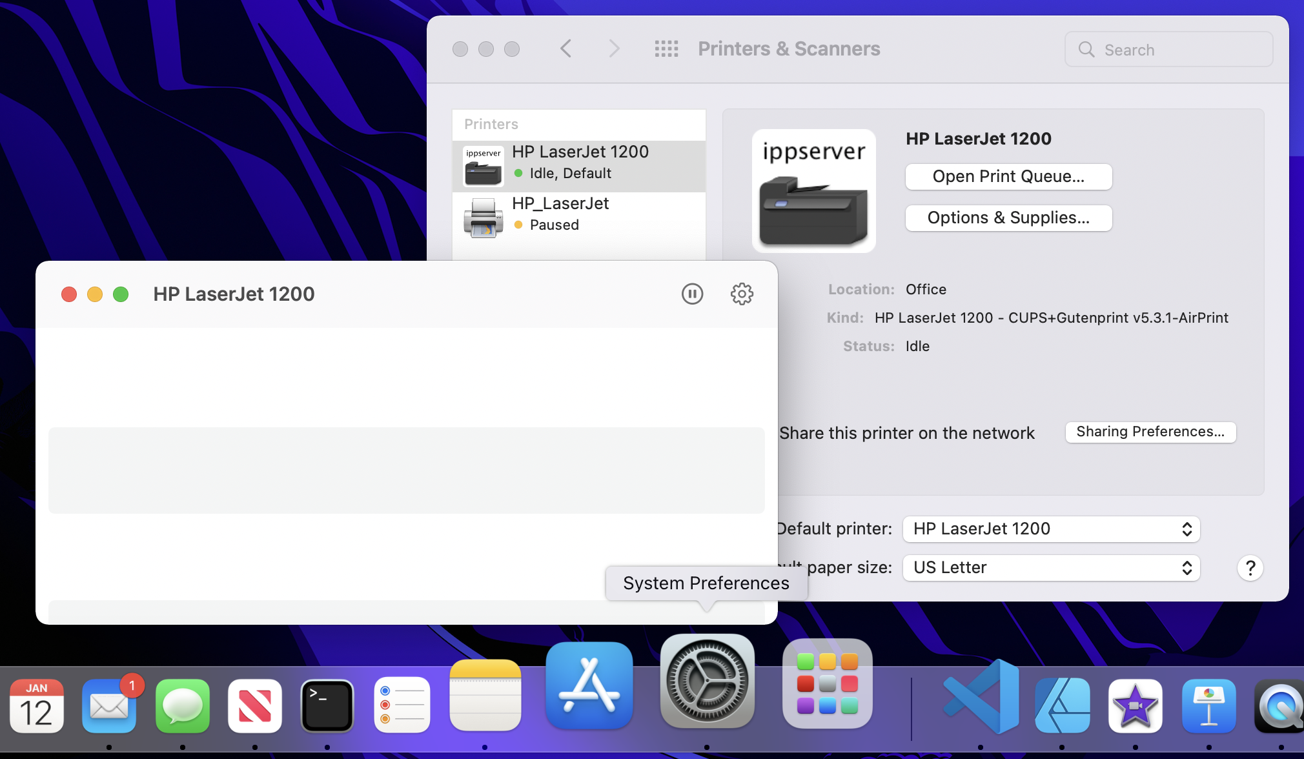Open Options & Supplies for printer

[1010, 217]
